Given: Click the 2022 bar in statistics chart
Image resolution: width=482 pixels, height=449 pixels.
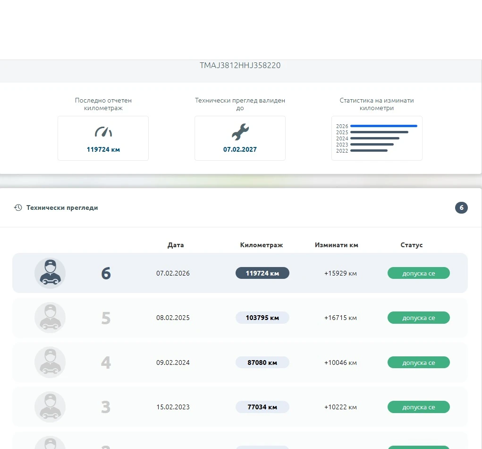Looking at the screenshot, I should tap(369, 150).
